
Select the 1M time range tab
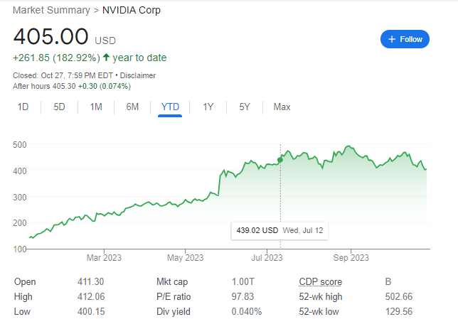tap(96, 107)
